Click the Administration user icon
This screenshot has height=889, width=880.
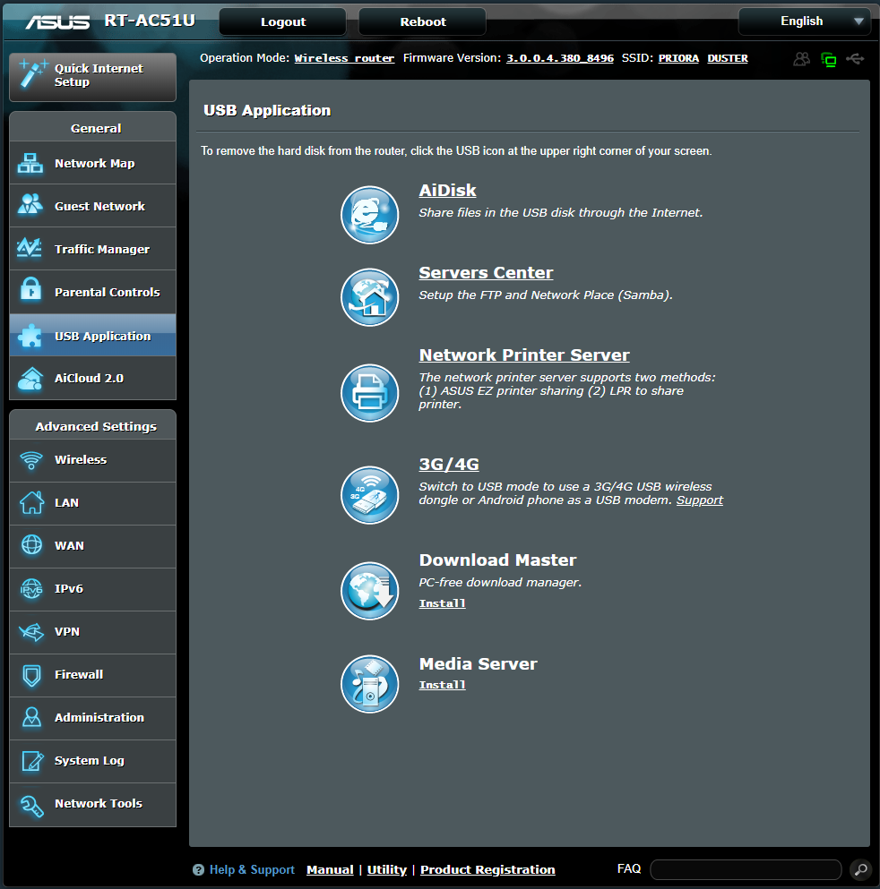[31, 717]
